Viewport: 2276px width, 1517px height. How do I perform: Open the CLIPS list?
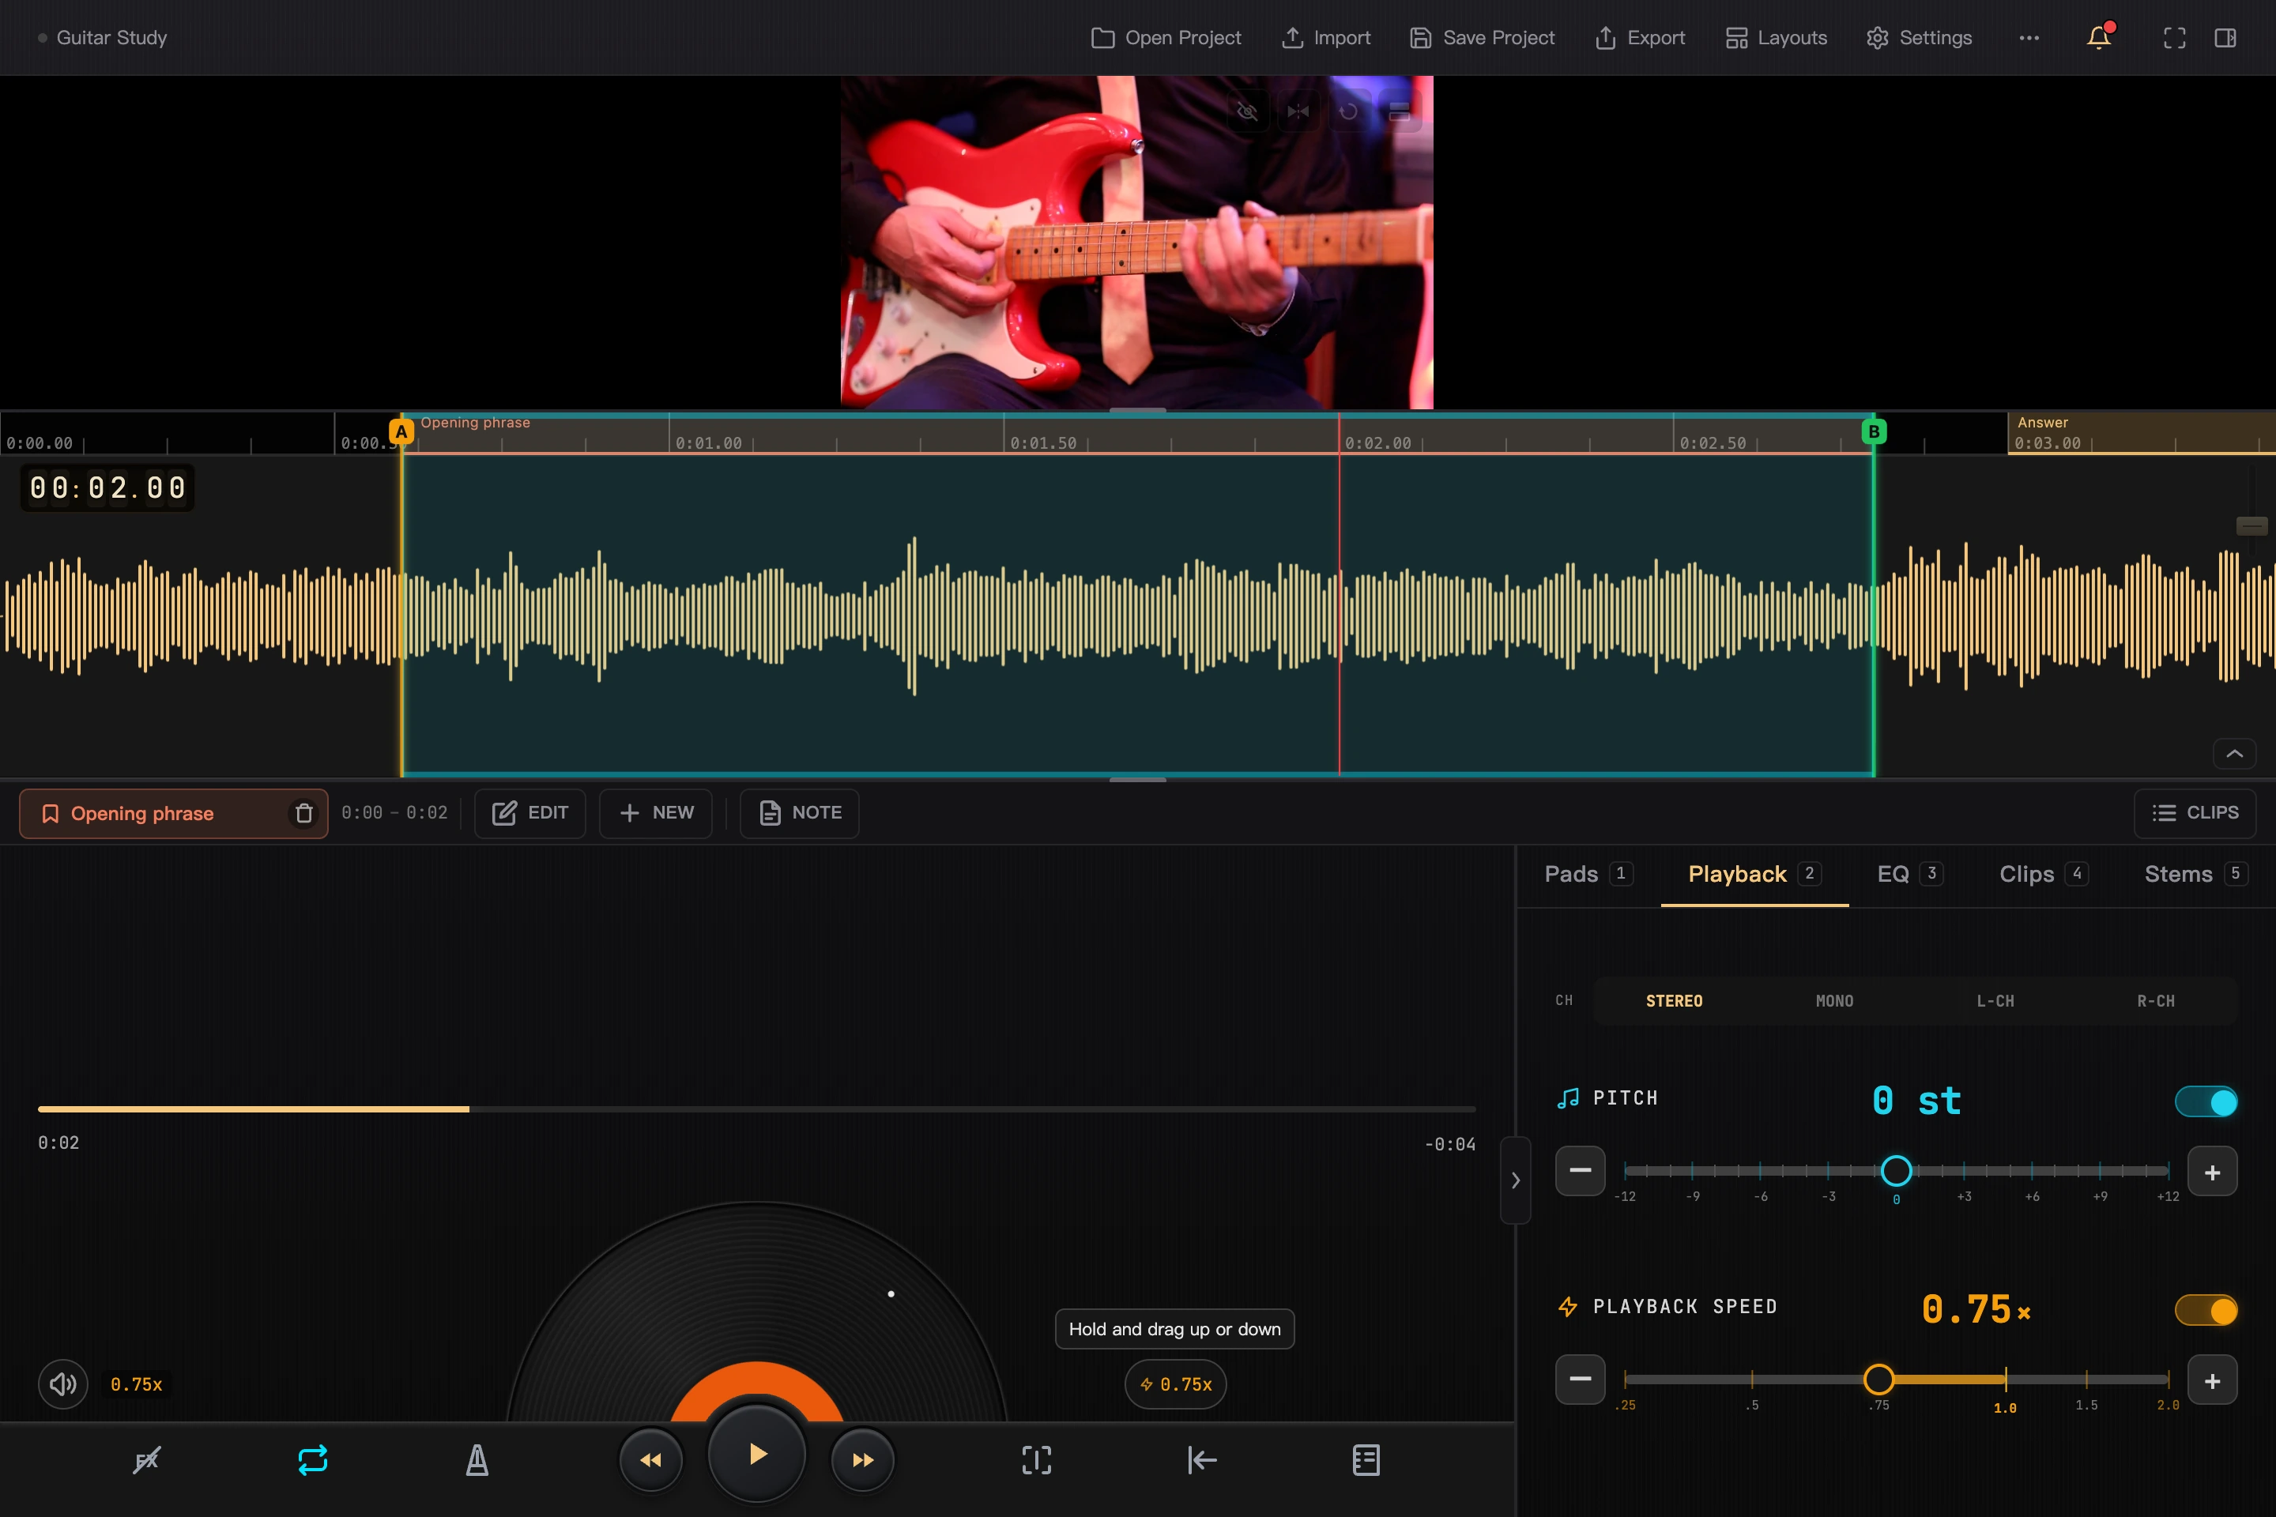tap(2195, 813)
